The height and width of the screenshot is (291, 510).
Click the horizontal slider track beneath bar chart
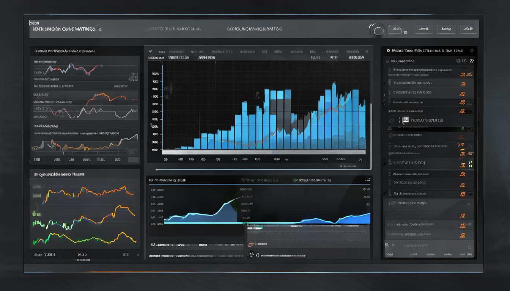click(262, 169)
